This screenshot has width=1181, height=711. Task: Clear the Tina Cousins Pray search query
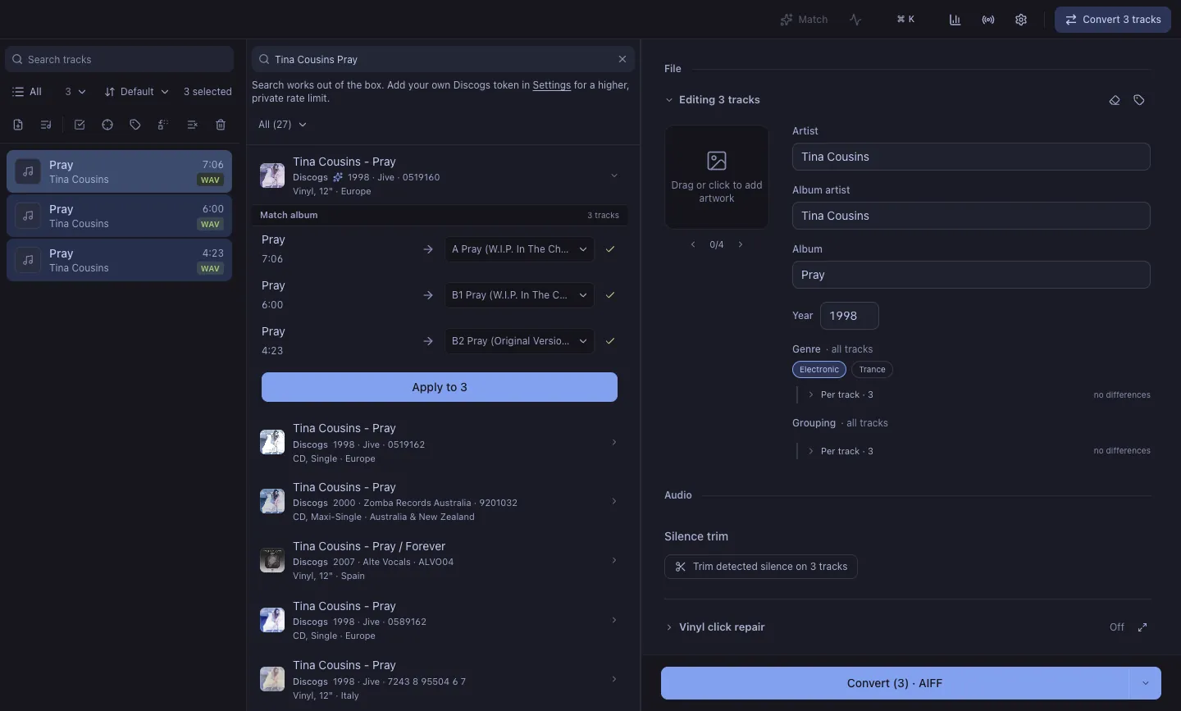622,59
